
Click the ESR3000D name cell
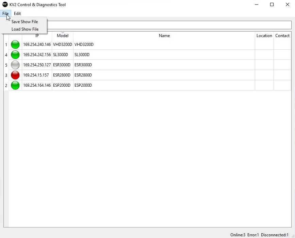[164, 65]
